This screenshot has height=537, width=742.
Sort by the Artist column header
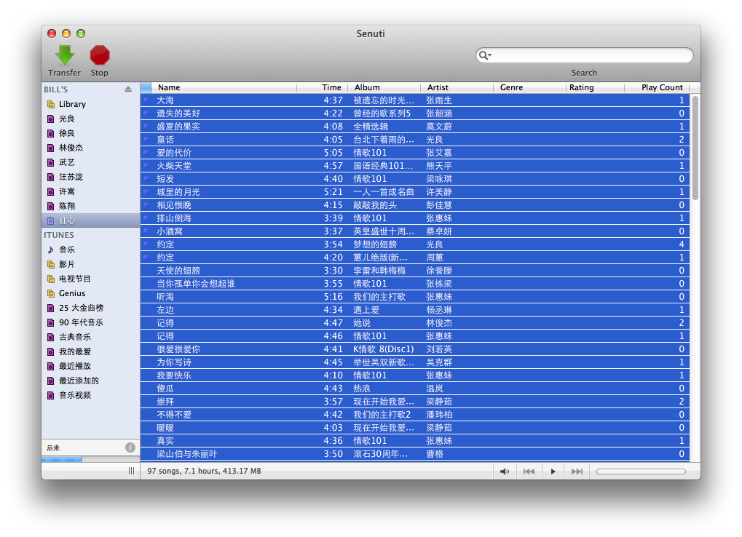point(457,87)
